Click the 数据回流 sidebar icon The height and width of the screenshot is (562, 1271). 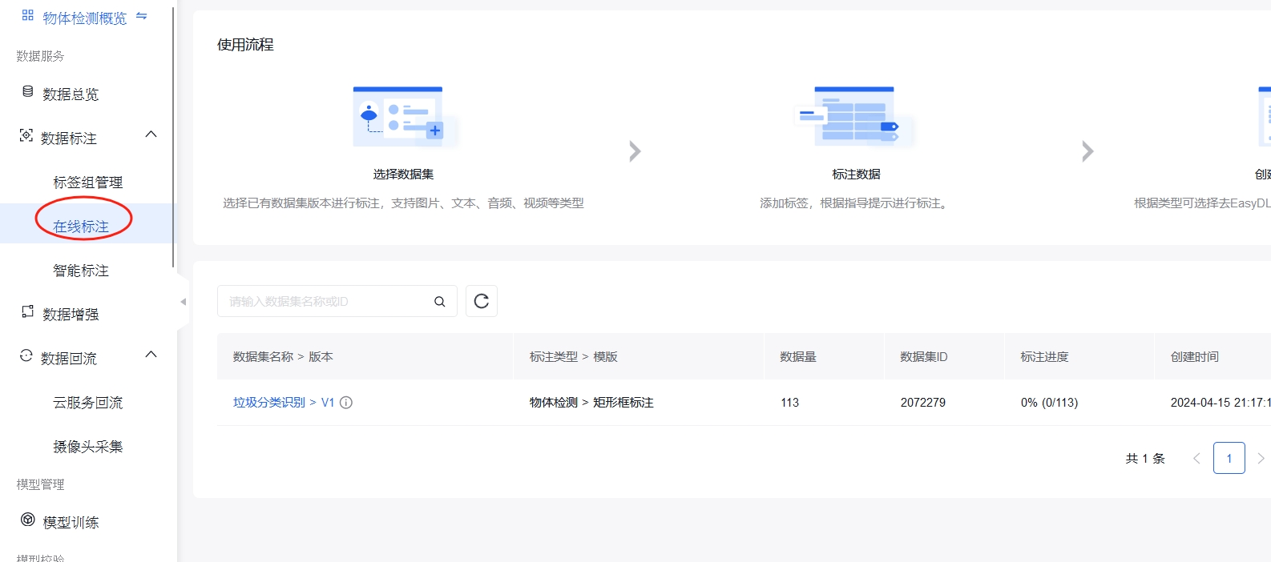(26, 355)
